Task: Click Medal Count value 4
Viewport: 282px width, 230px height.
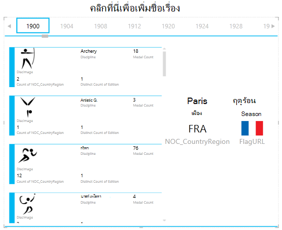Action: point(134,197)
